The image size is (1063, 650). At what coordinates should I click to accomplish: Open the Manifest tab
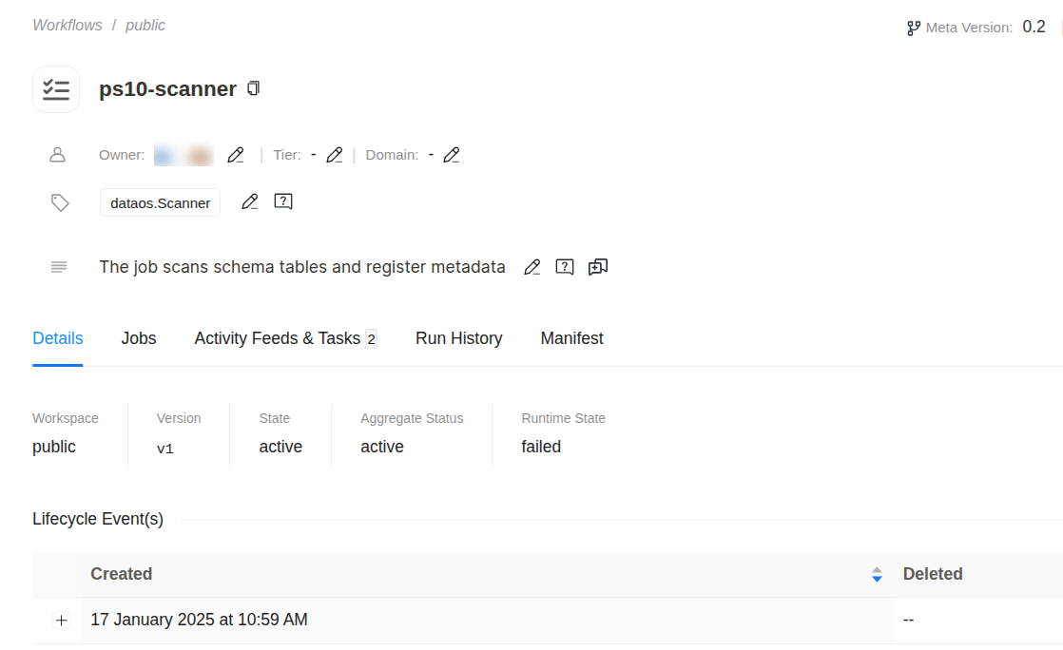pos(571,338)
